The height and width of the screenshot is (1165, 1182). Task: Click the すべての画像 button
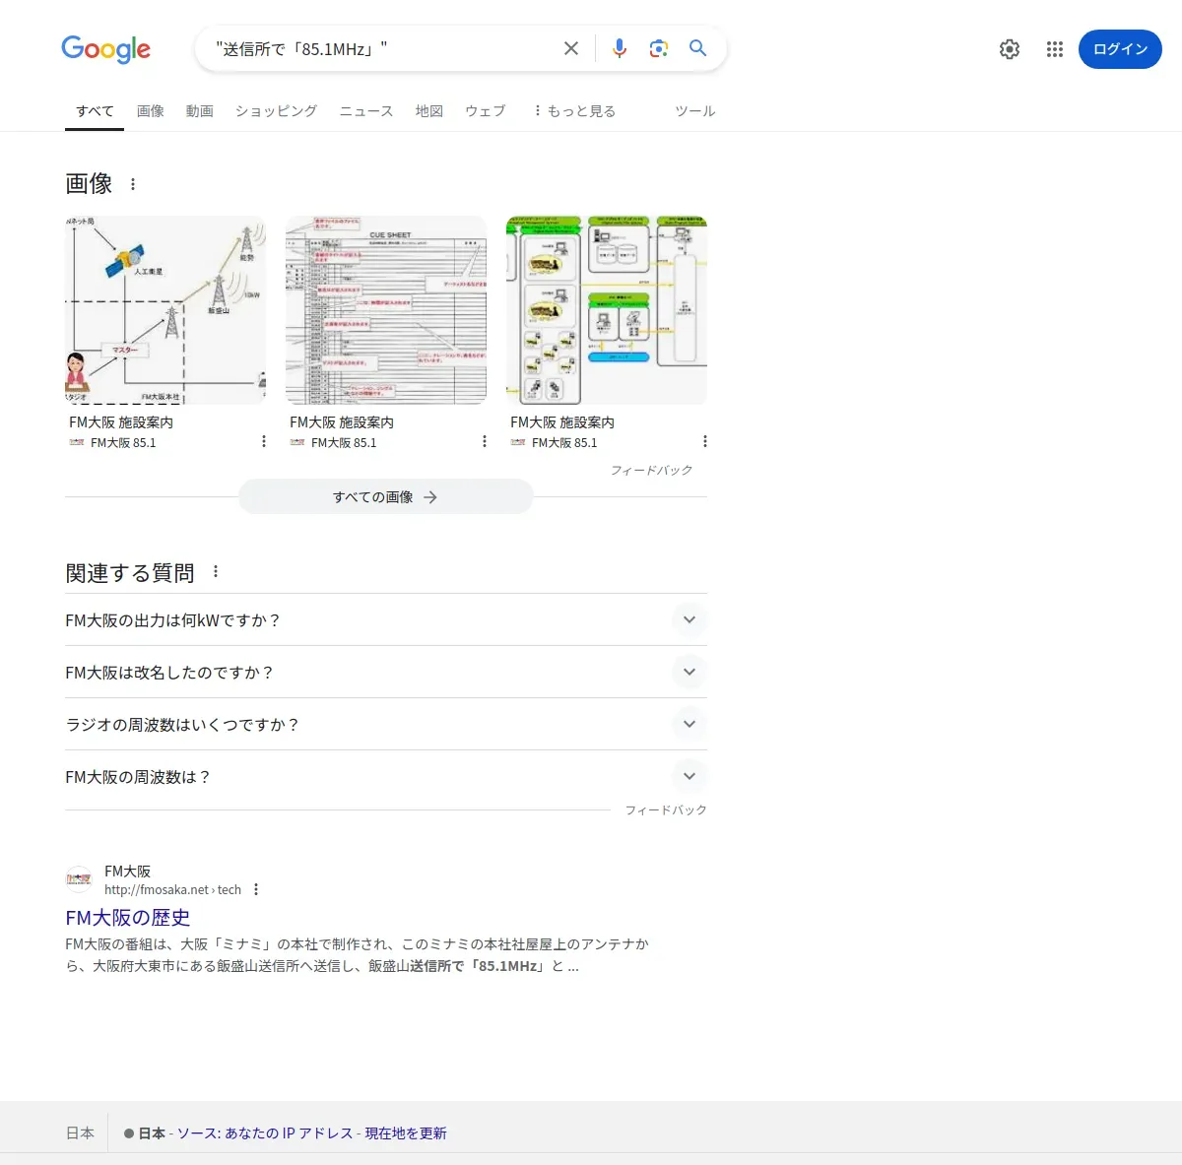(x=386, y=497)
